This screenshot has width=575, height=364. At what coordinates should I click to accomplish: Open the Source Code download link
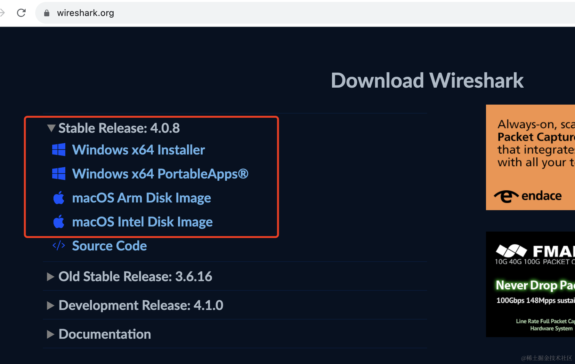point(109,246)
